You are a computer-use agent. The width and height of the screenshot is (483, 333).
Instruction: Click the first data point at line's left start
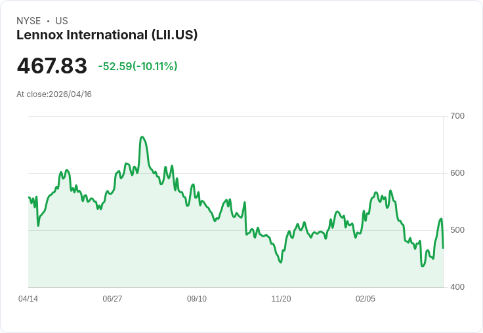29,197
